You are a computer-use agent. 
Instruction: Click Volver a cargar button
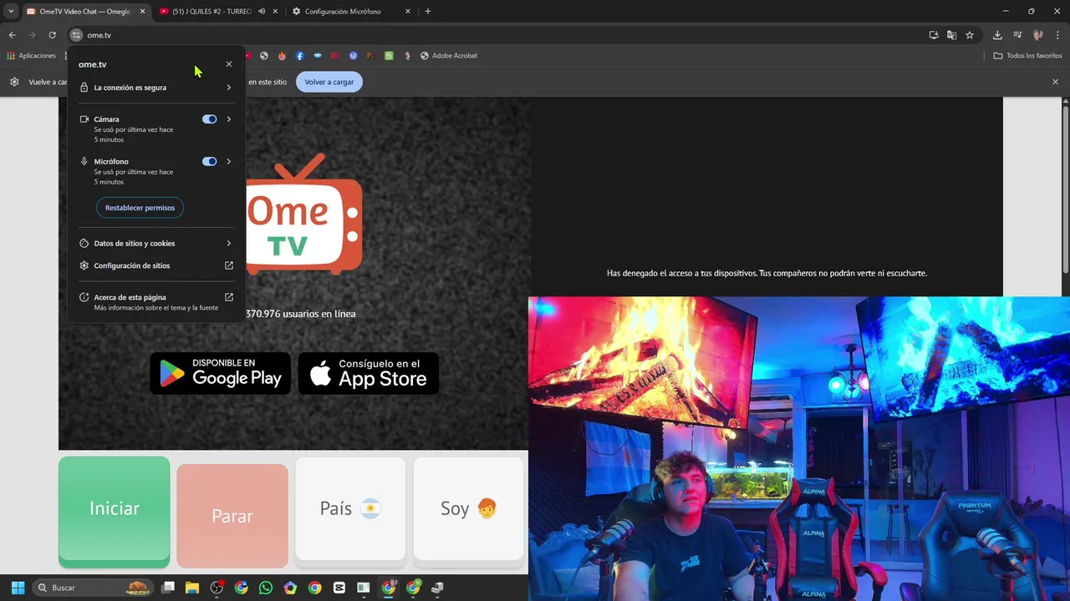click(x=329, y=82)
